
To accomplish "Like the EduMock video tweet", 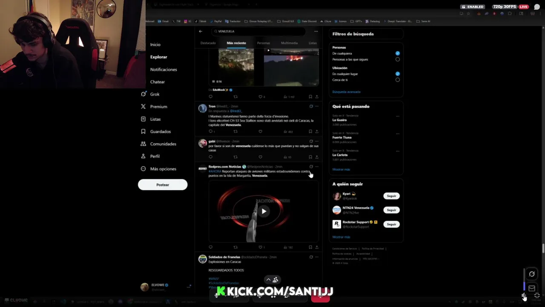I will click(x=261, y=97).
